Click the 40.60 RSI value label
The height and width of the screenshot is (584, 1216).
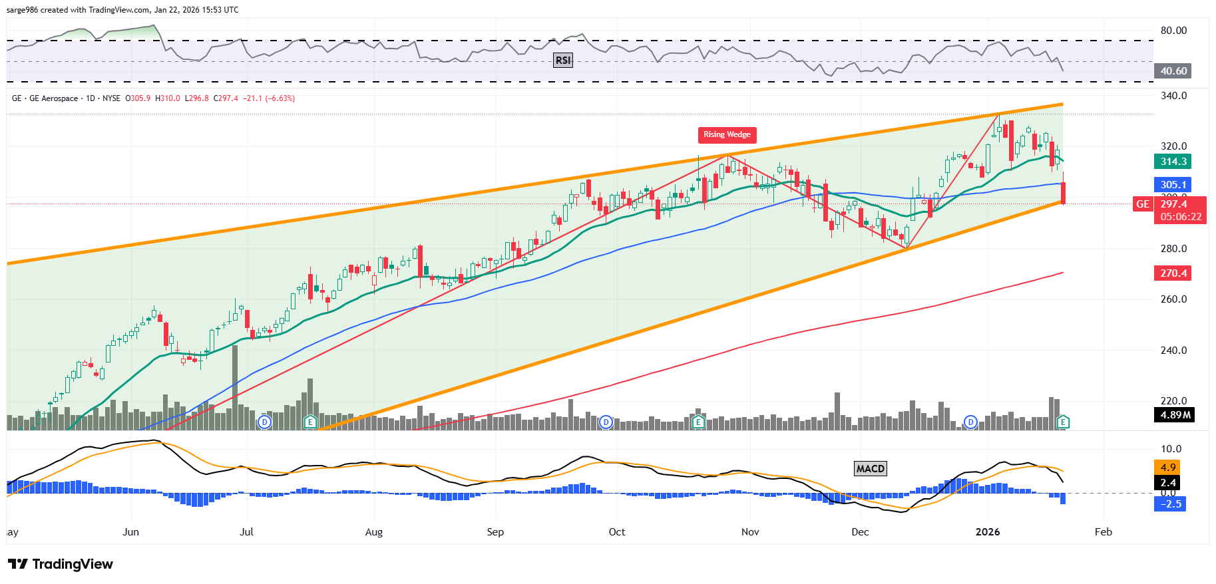1173,71
